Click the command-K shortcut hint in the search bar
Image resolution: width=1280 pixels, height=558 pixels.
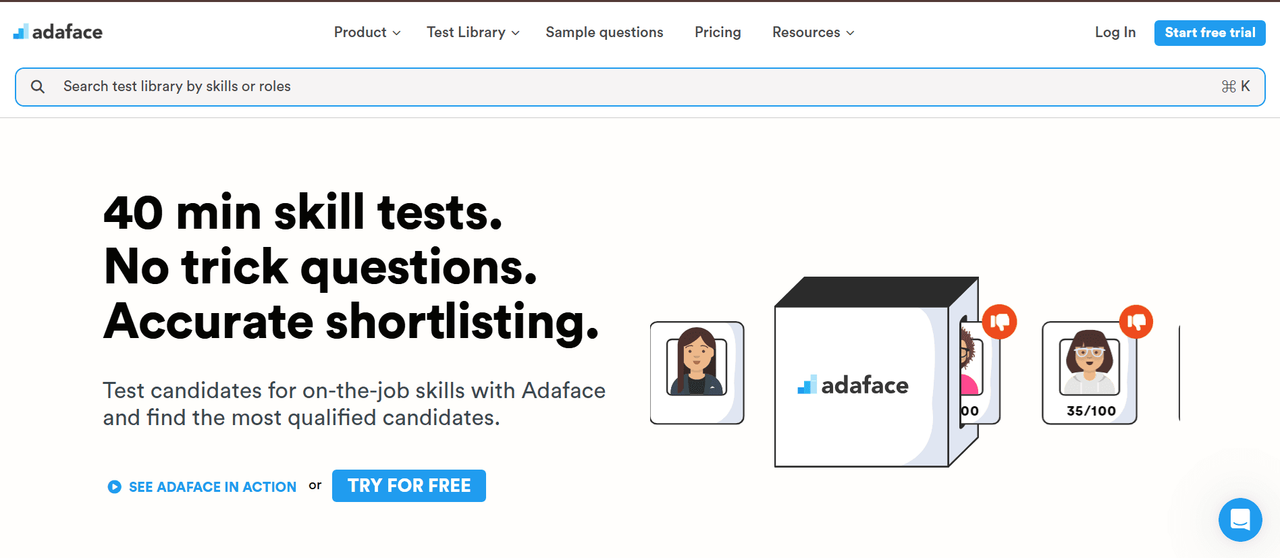point(1235,86)
